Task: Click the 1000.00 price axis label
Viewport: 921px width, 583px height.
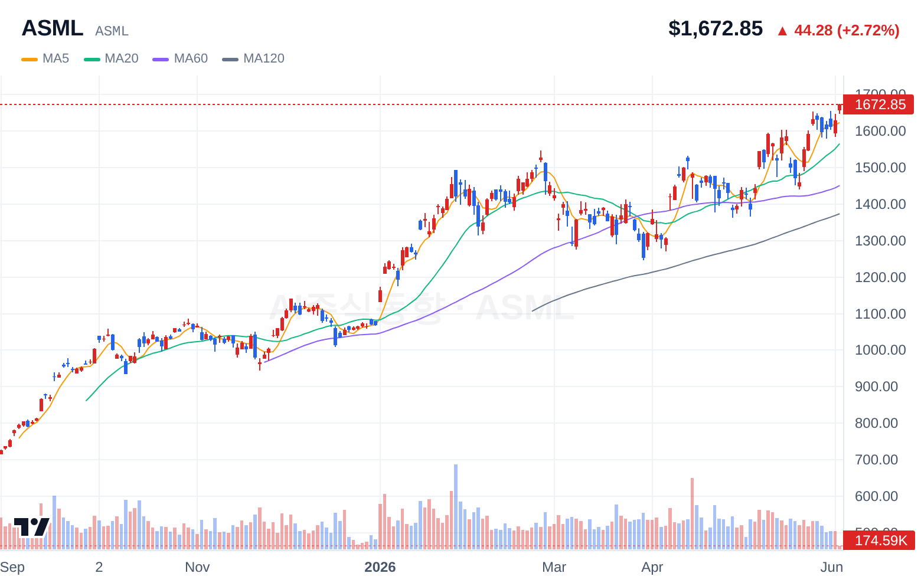Action: tap(880, 350)
